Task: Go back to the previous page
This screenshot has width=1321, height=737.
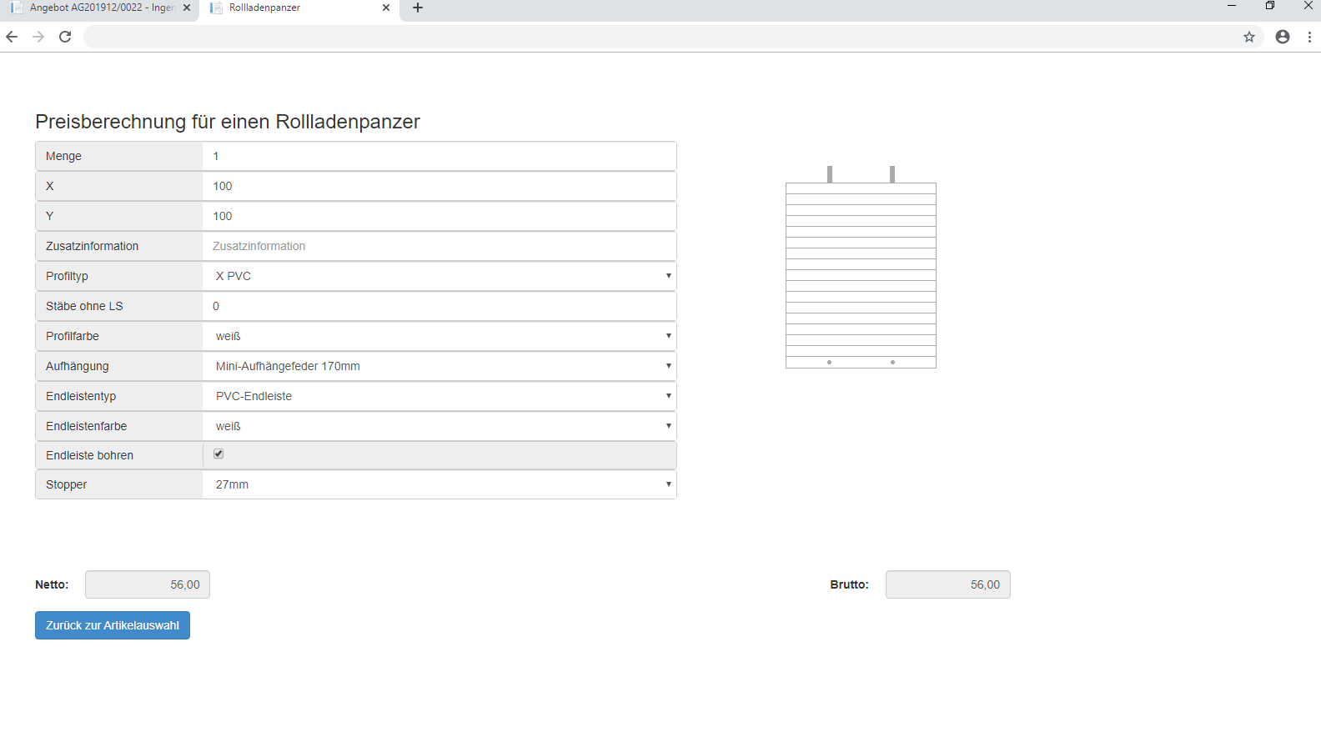Action: [12, 37]
